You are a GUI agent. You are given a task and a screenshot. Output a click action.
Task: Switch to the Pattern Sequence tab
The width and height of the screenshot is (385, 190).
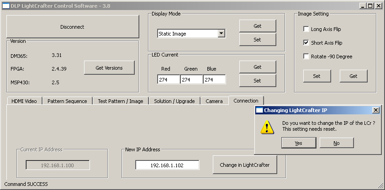point(67,101)
